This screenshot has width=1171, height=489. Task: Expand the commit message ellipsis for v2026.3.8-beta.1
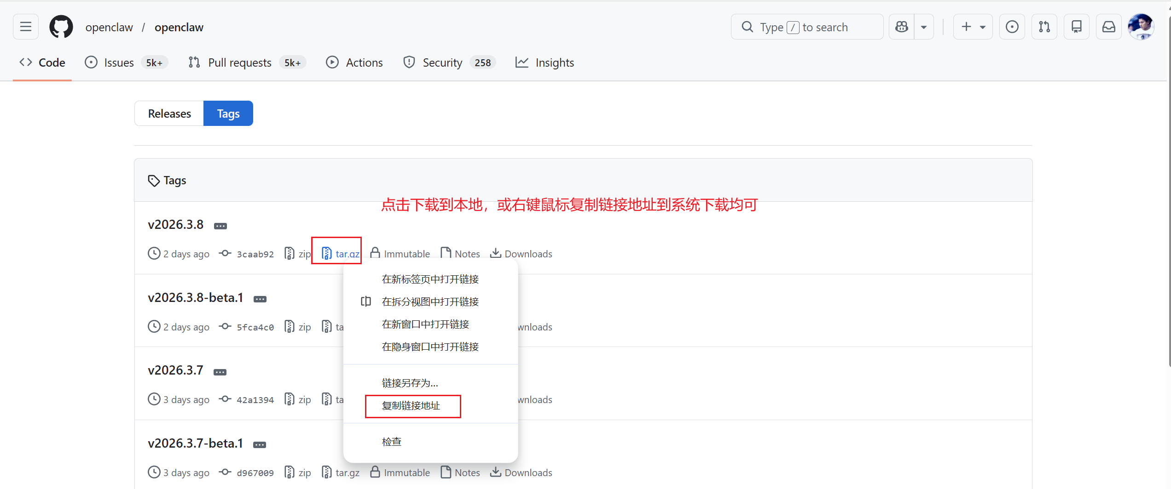click(260, 298)
